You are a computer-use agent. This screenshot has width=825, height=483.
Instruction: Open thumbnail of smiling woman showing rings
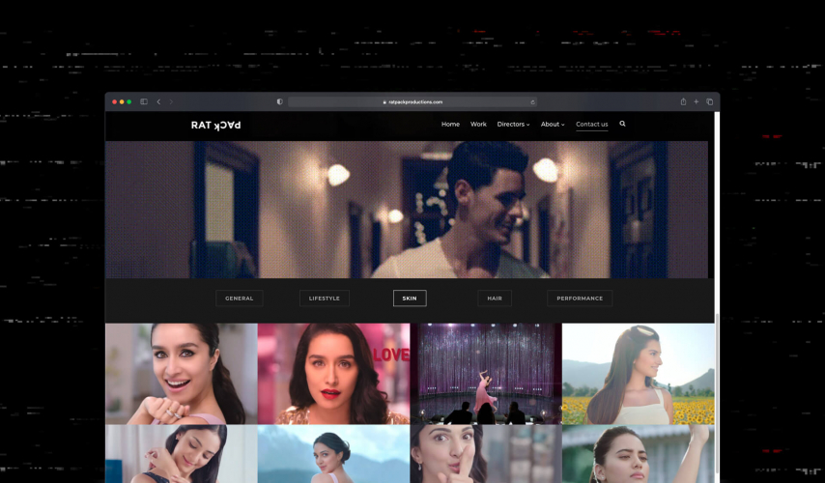(181, 374)
